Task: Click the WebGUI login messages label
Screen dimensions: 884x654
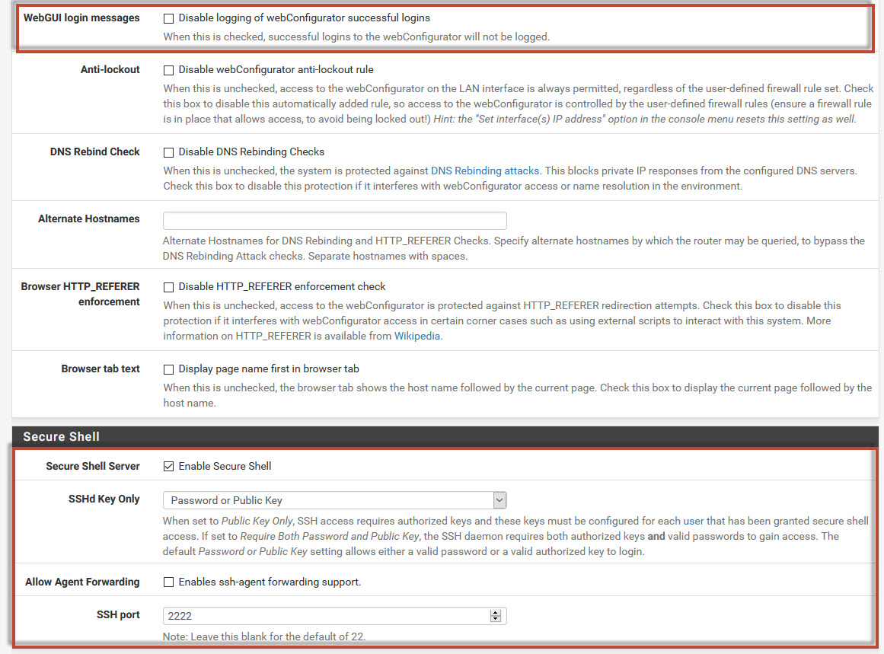Action: click(81, 18)
